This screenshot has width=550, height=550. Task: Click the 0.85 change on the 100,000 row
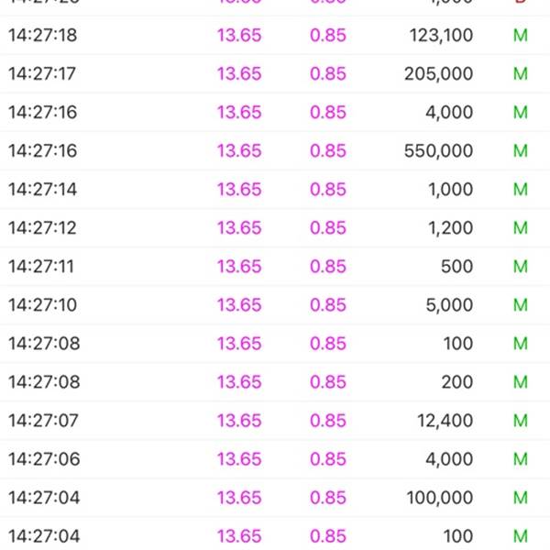tap(328, 498)
